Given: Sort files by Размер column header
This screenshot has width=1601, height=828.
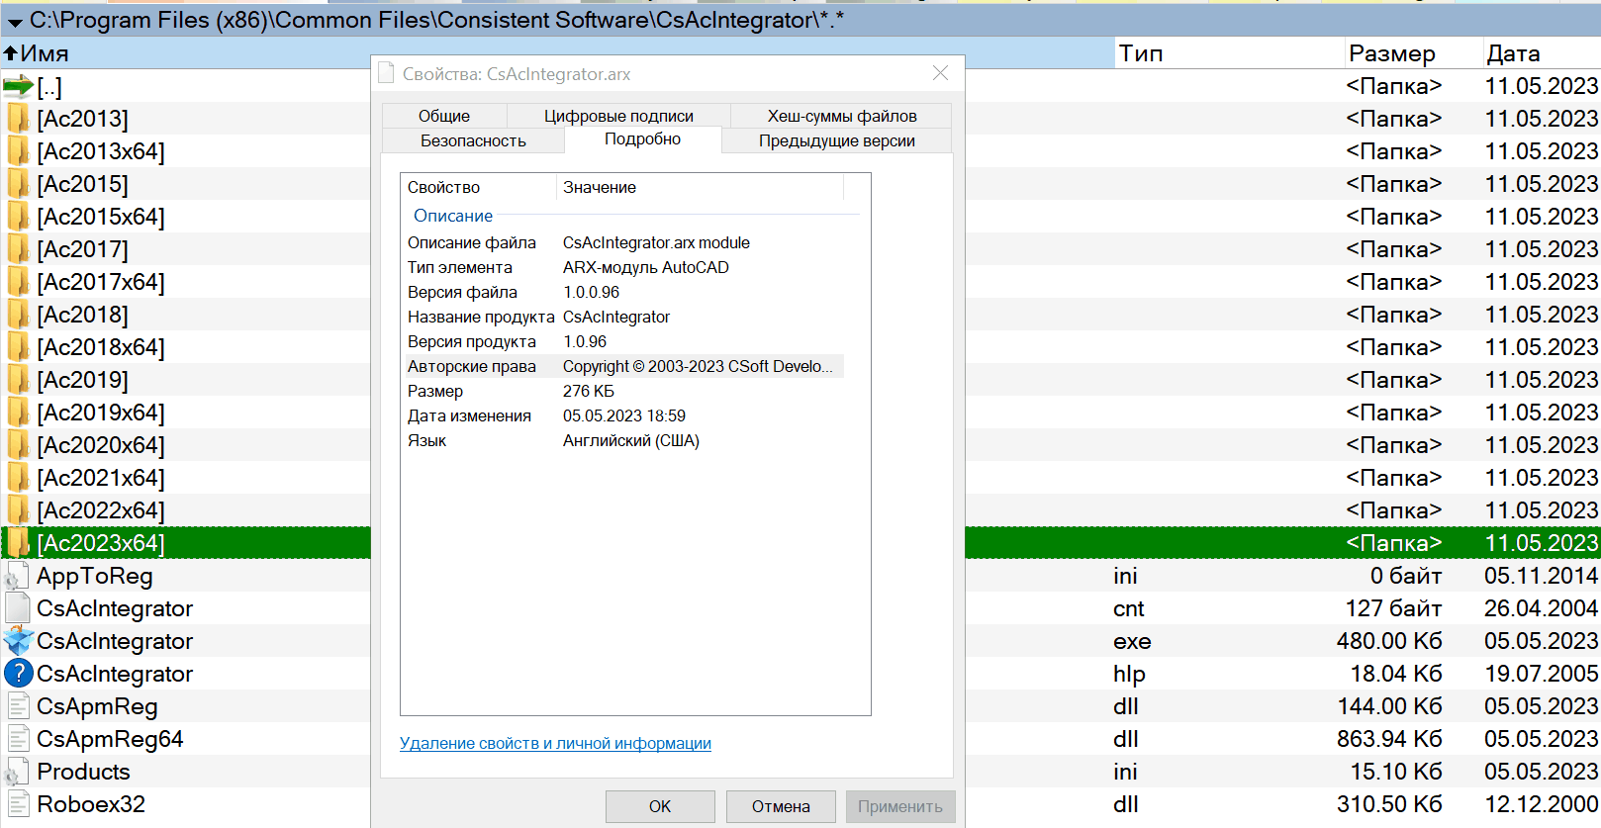Looking at the screenshot, I should tap(1391, 53).
